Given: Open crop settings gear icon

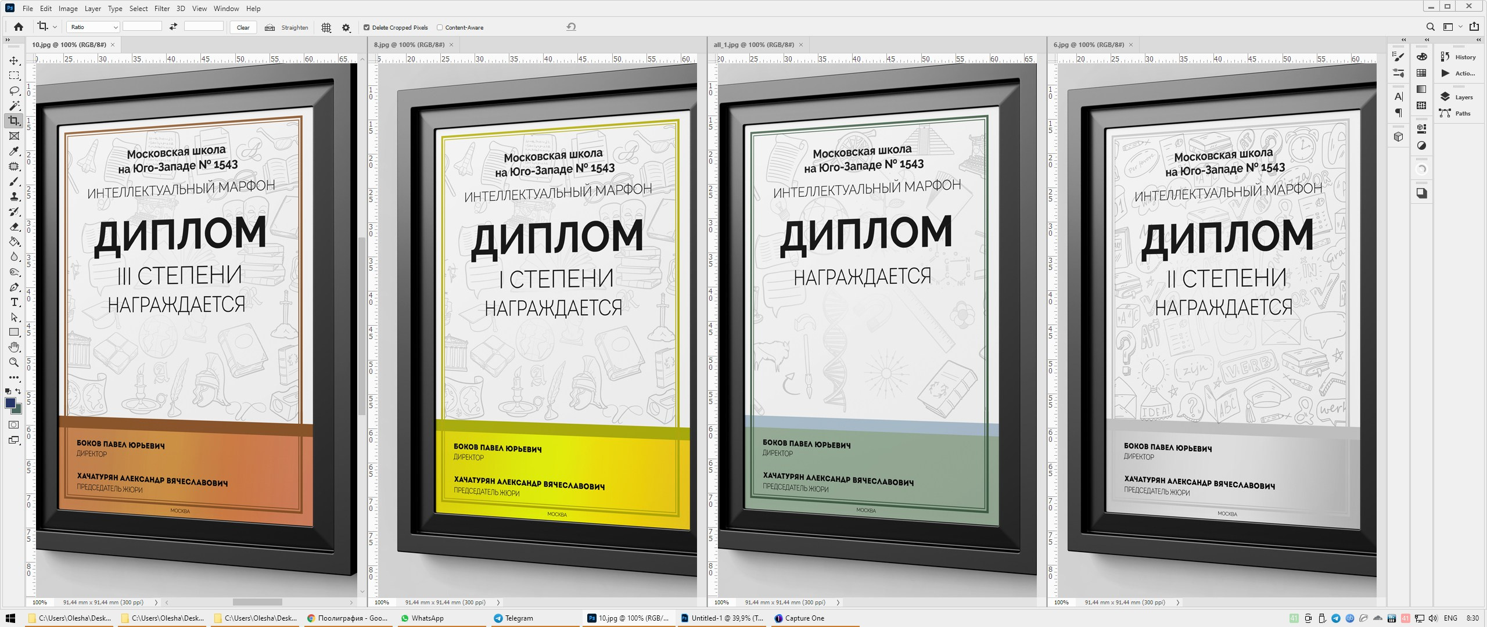Looking at the screenshot, I should tap(346, 27).
